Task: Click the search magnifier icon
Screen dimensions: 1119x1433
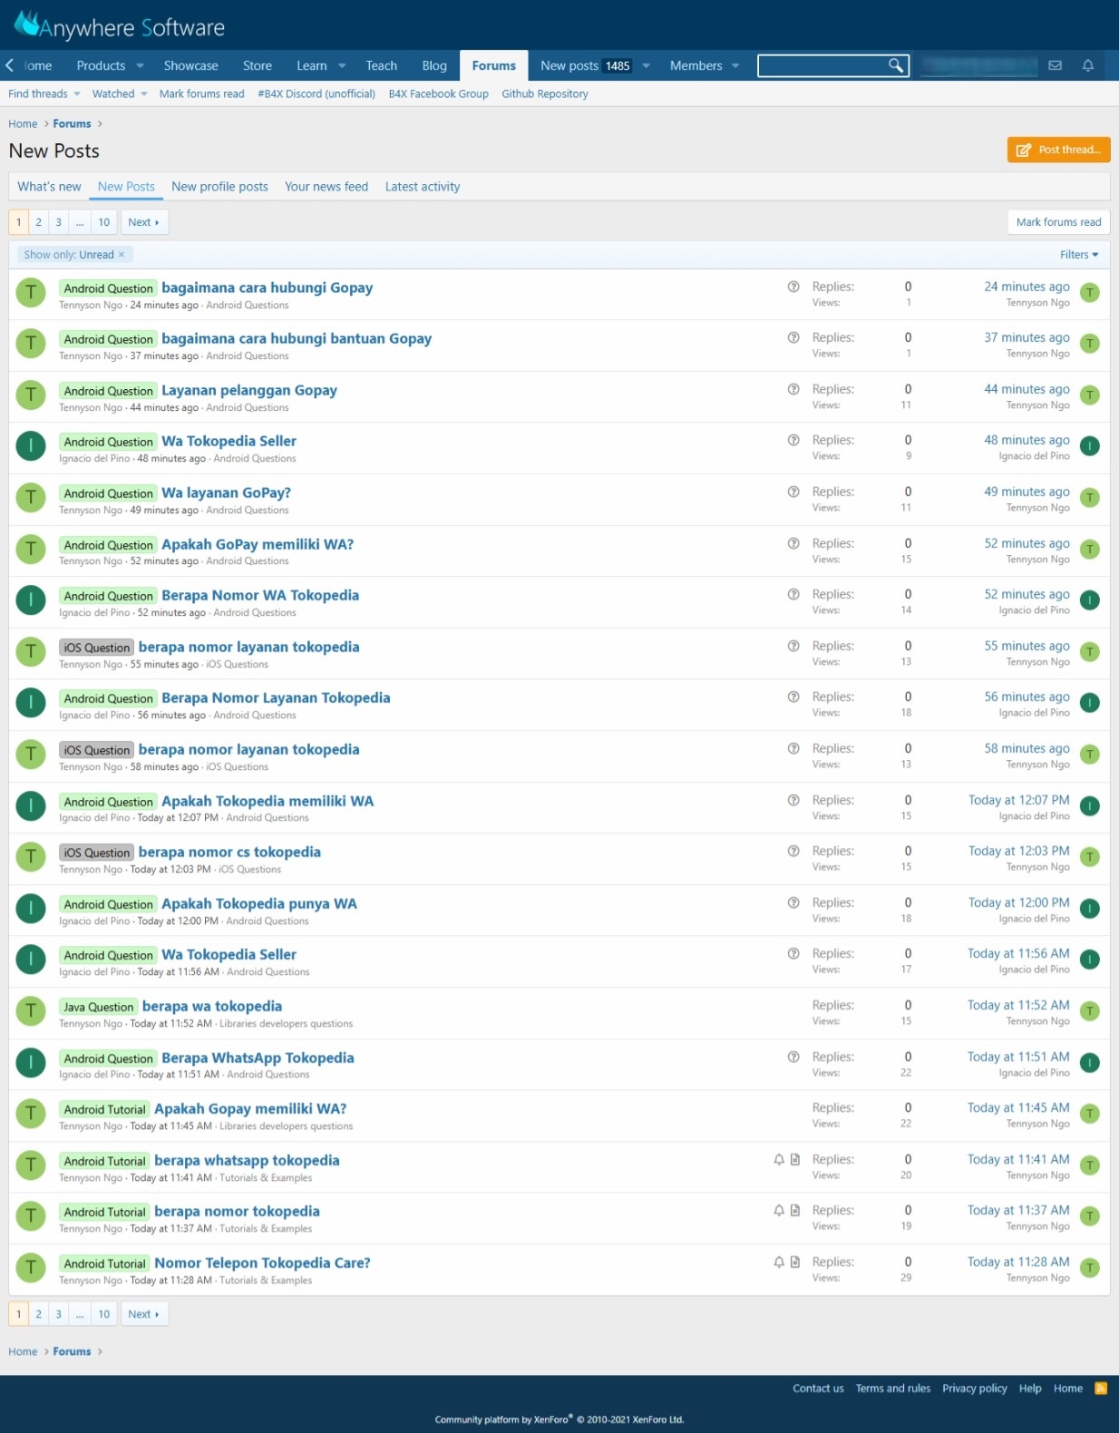Action: [896, 65]
